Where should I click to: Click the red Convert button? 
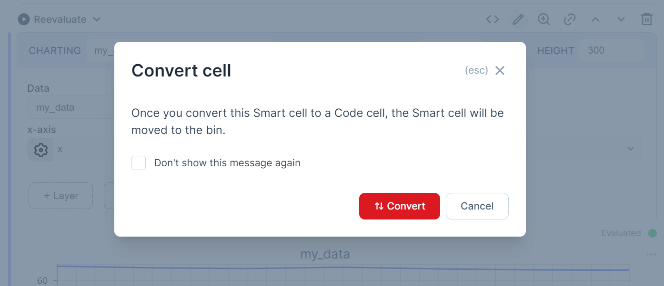tap(399, 206)
